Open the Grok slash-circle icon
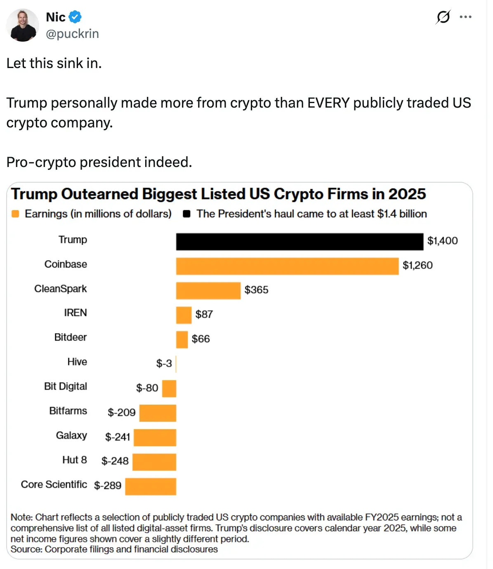This screenshot has width=493, height=569. click(443, 17)
